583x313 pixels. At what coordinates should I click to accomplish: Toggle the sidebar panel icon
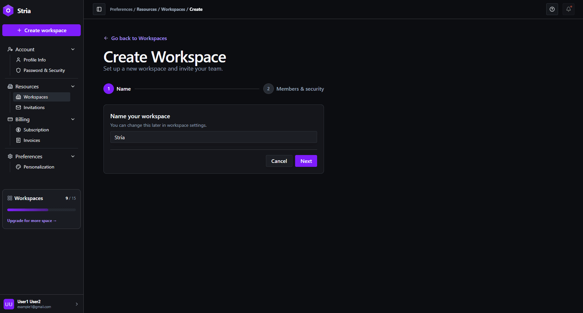point(99,9)
